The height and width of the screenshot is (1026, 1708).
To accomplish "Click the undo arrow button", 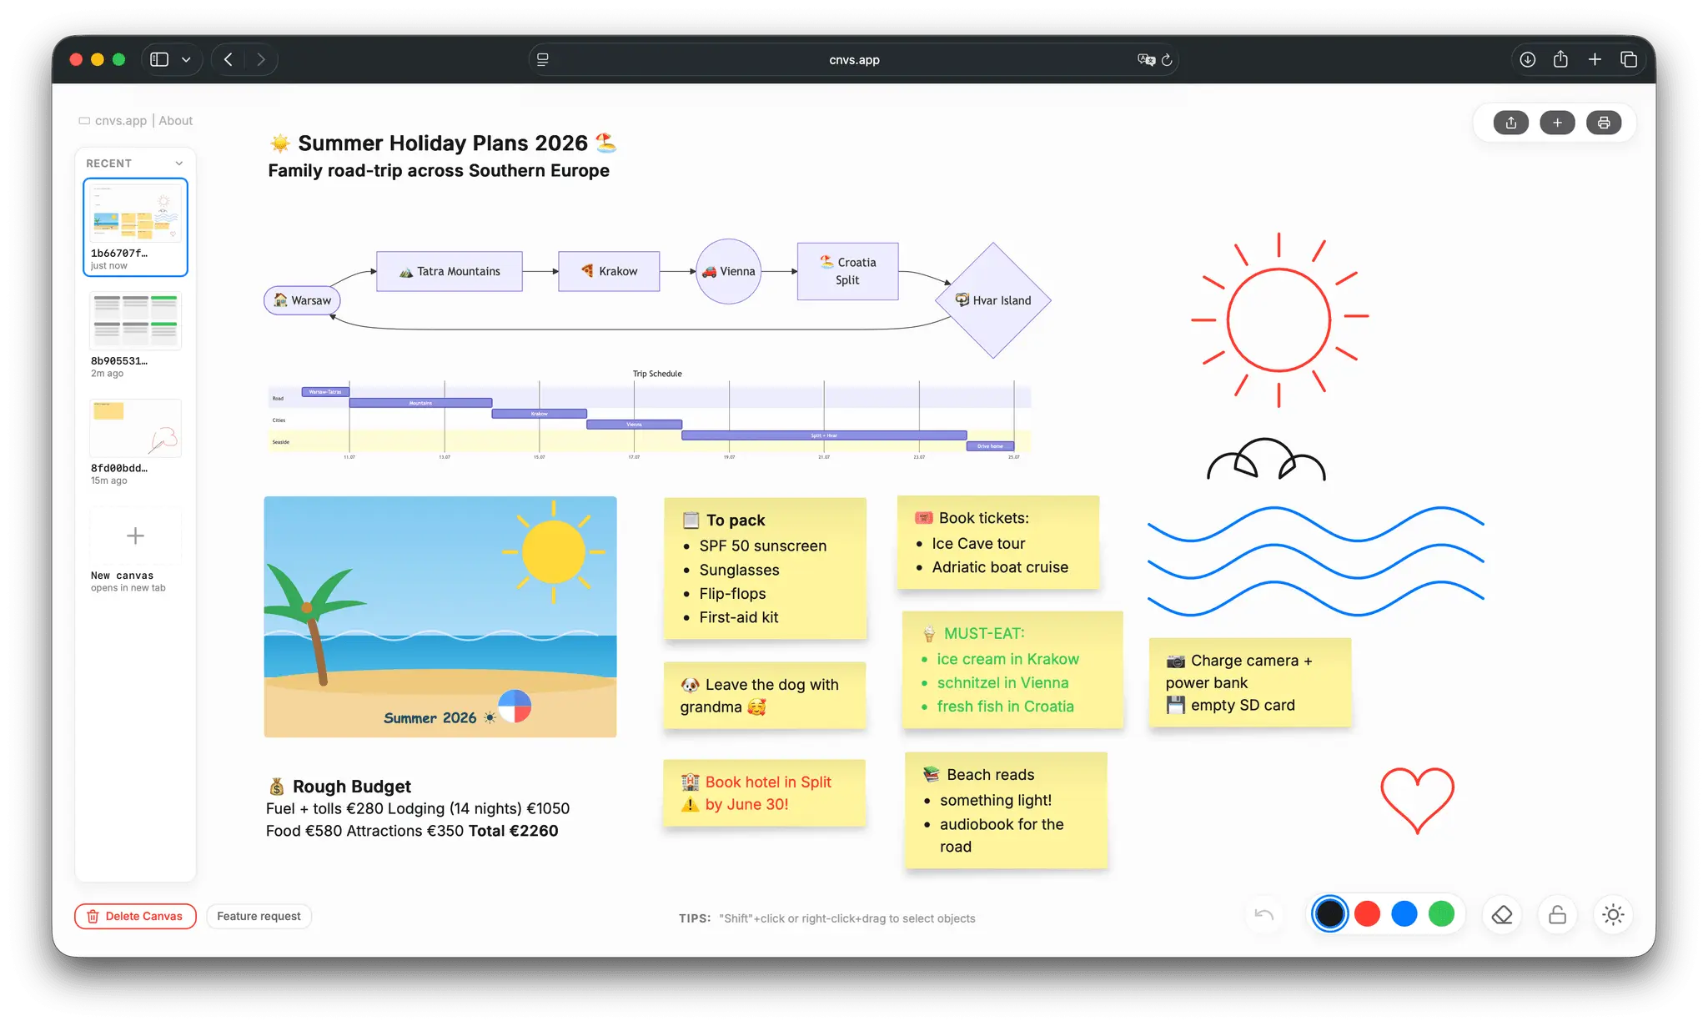I will (x=1264, y=915).
